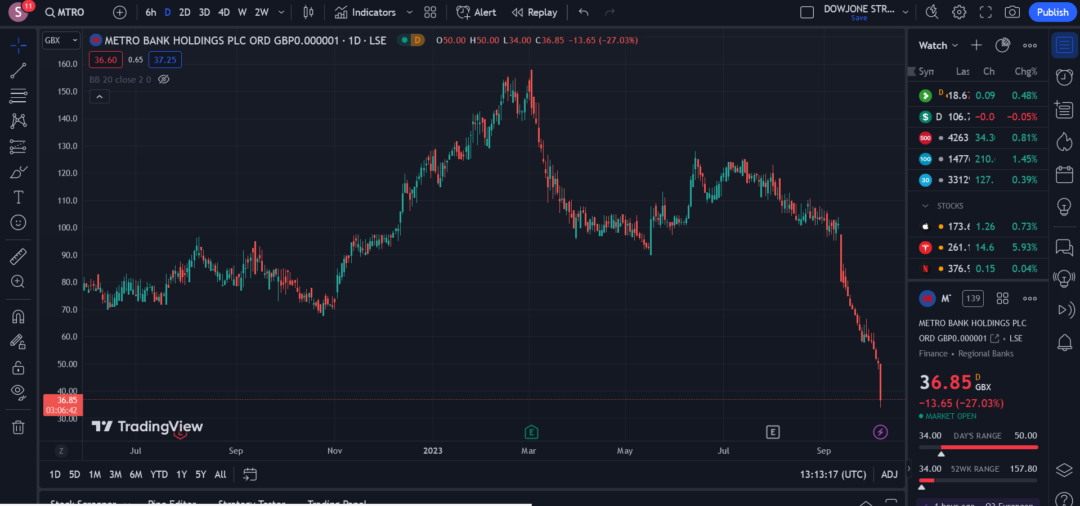This screenshot has height=506, width=1080.
Task: Collapse the indicator legend with chevron
Action: 99,97
